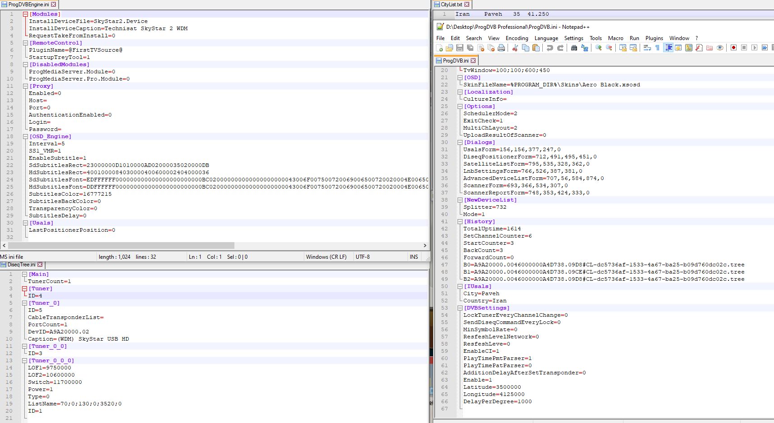Switch to the CityList.txt tab
This screenshot has width=774, height=423.
(451, 4)
